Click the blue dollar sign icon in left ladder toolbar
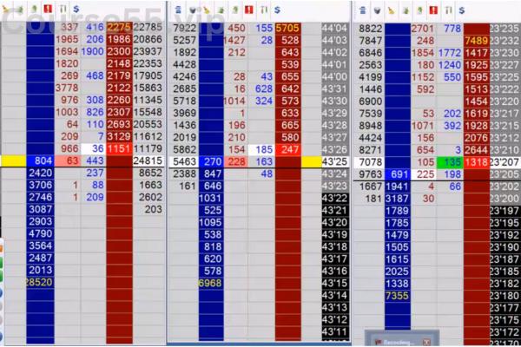 click(x=76, y=9)
